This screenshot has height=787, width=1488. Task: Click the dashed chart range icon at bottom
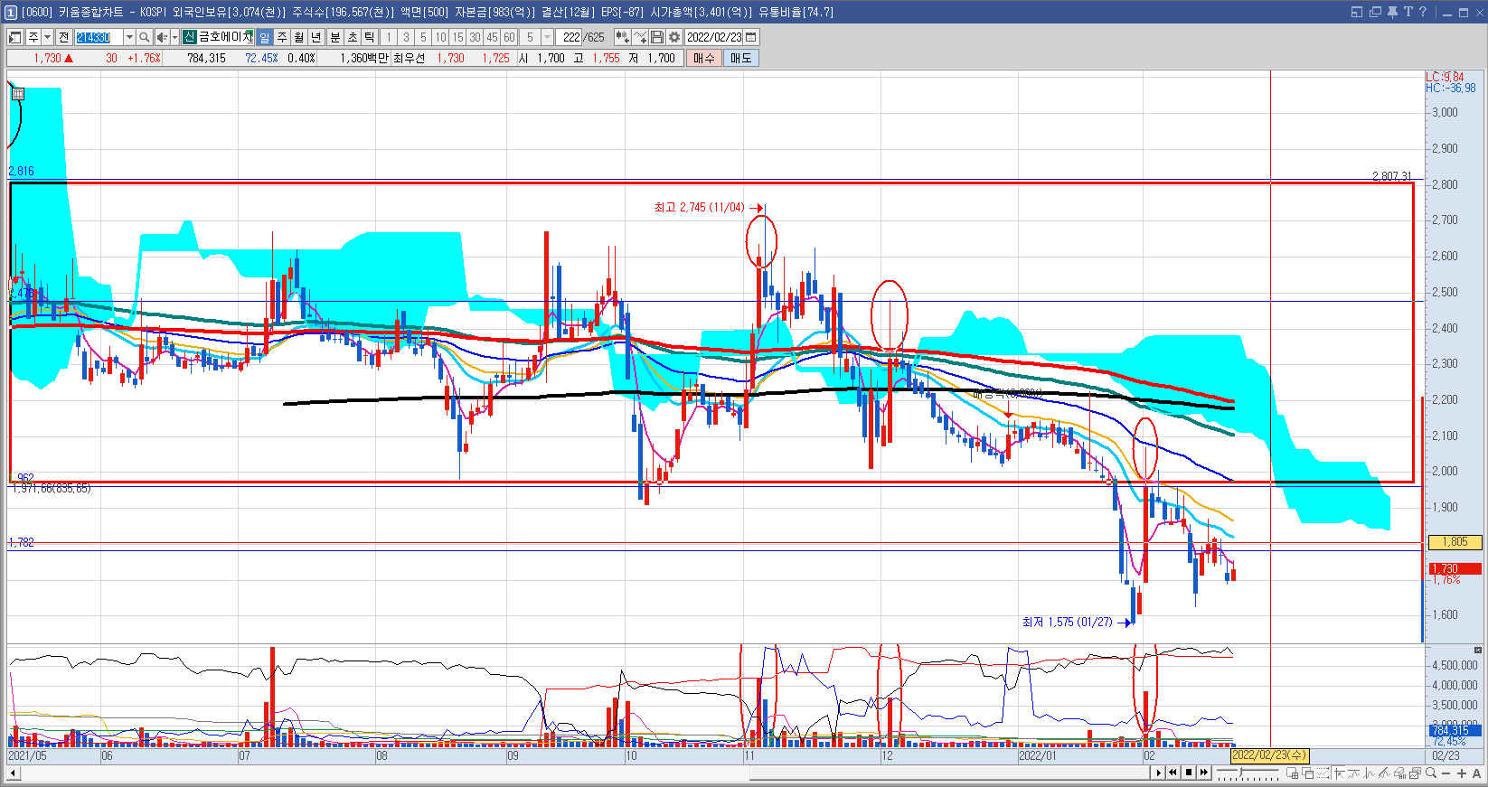click(1323, 773)
